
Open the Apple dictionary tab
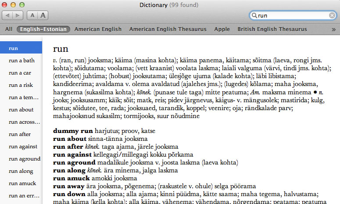click(222, 29)
